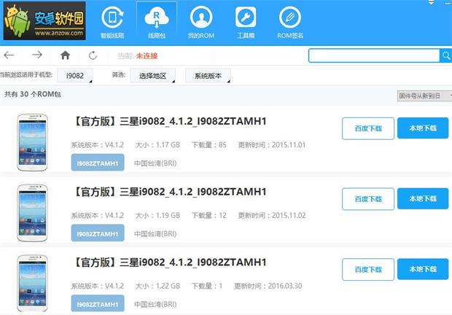Viewport: 452px width, 315px height.
Task: Go back with the left arrow
Action: pos(9,55)
